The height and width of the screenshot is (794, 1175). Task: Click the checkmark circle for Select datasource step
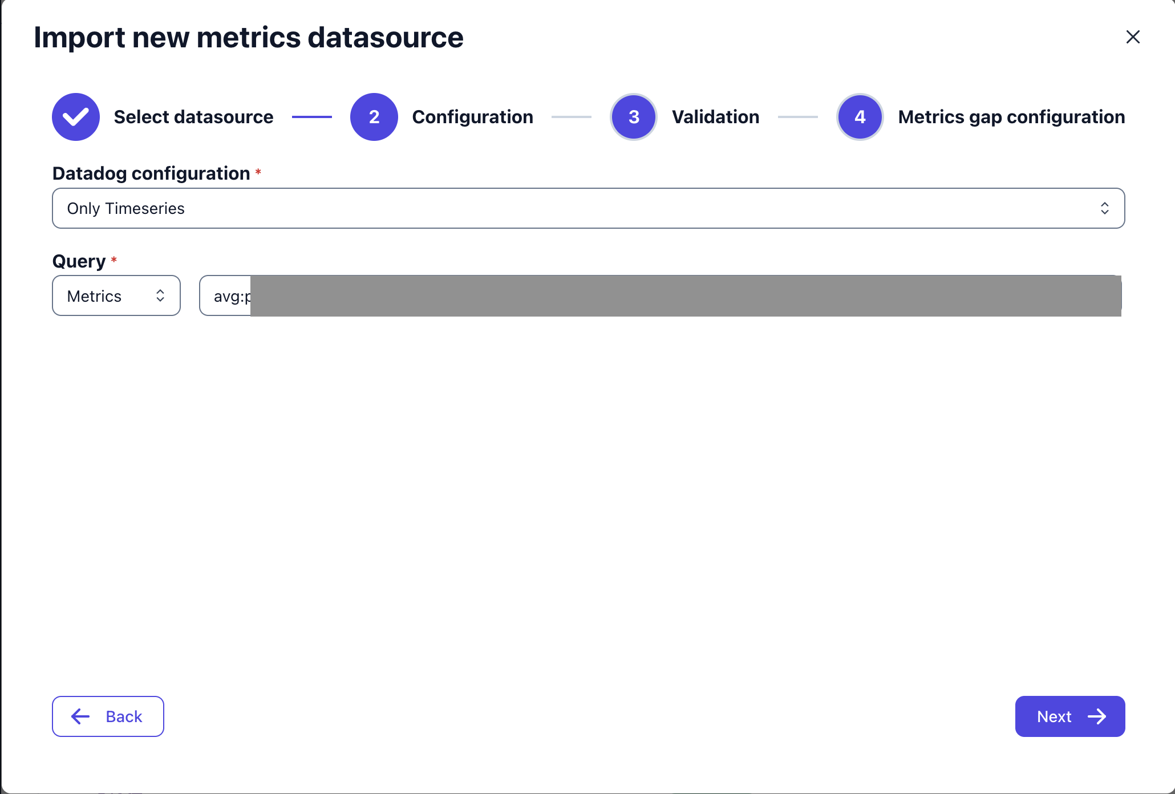click(76, 117)
